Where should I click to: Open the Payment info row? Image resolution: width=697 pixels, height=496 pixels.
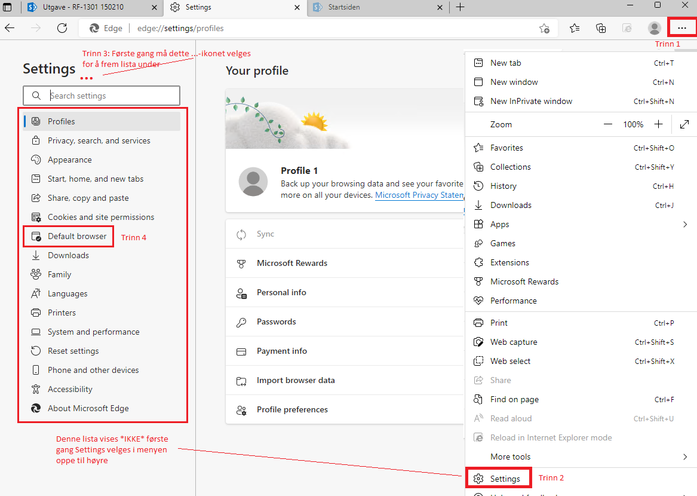pos(345,351)
